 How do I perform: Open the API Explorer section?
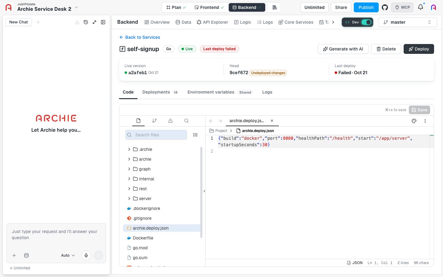pos(212,22)
